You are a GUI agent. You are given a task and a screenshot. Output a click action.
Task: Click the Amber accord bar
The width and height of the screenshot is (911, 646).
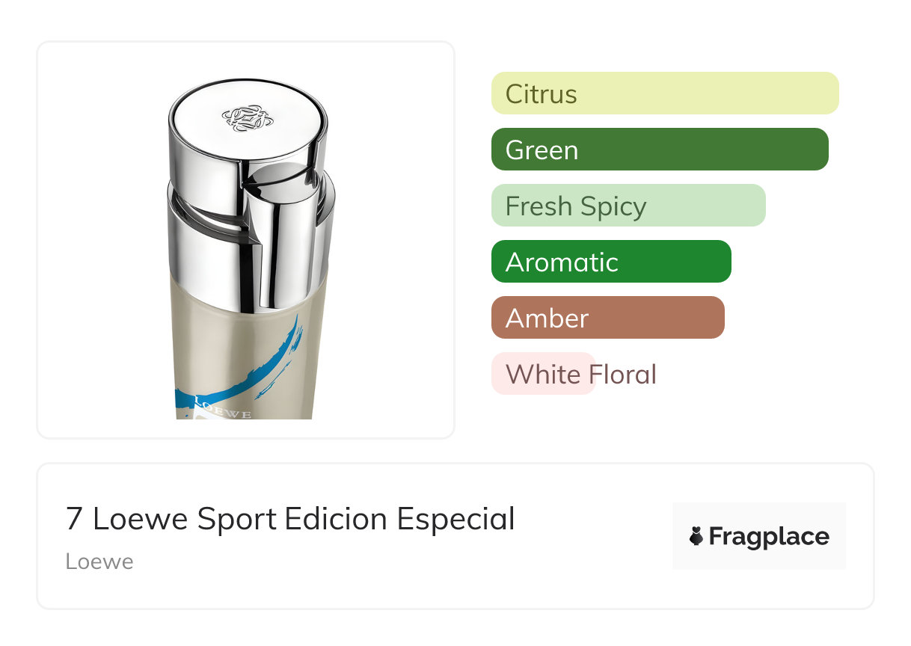pos(608,318)
